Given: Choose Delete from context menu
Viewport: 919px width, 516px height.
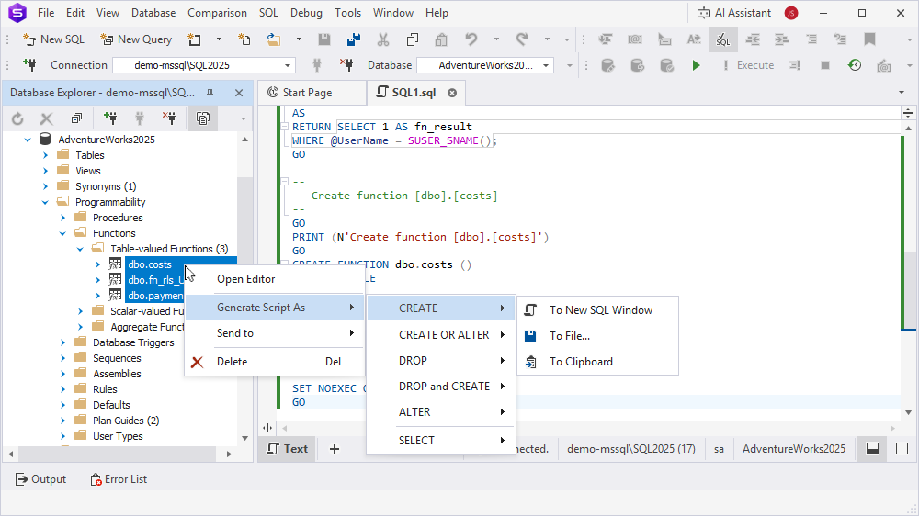Looking at the screenshot, I should 274,362.
